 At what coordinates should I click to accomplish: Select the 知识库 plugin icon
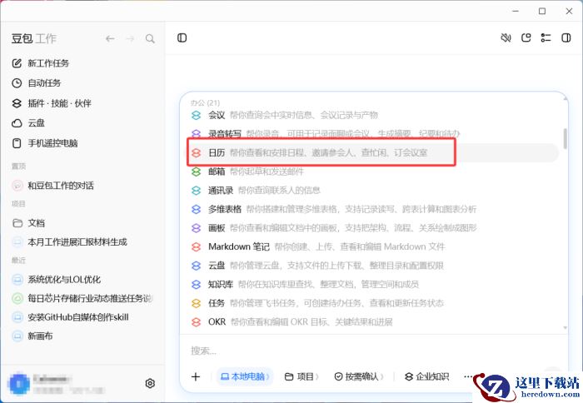(x=196, y=285)
